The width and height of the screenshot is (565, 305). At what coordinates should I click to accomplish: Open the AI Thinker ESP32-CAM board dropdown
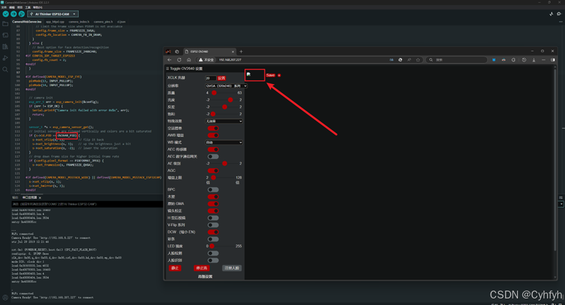pos(53,14)
